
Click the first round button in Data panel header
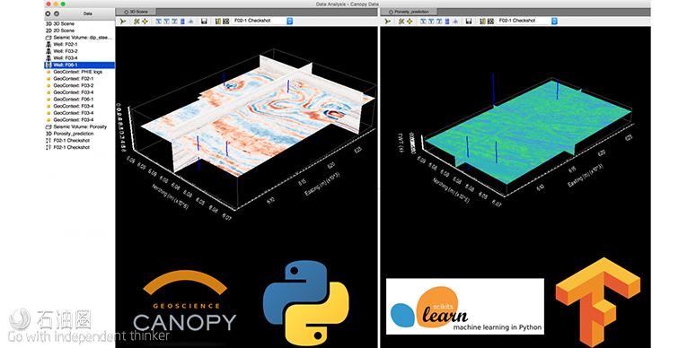click(x=48, y=13)
